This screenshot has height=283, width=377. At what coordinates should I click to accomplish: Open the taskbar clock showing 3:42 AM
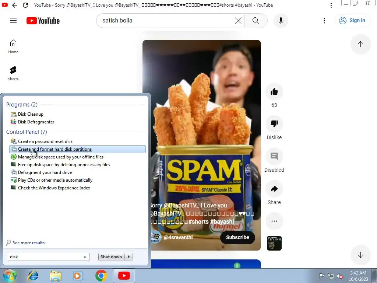coord(358,276)
